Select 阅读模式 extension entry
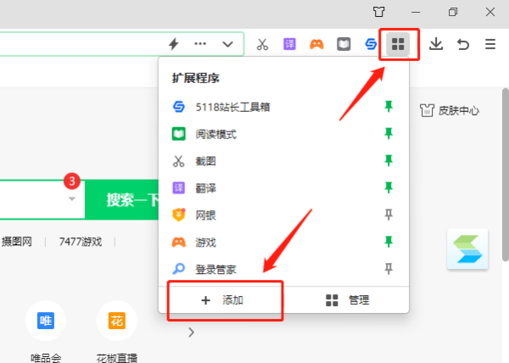 coord(283,134)
